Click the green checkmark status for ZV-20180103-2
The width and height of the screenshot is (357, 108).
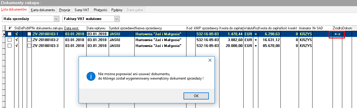click(x=16, y=40)
